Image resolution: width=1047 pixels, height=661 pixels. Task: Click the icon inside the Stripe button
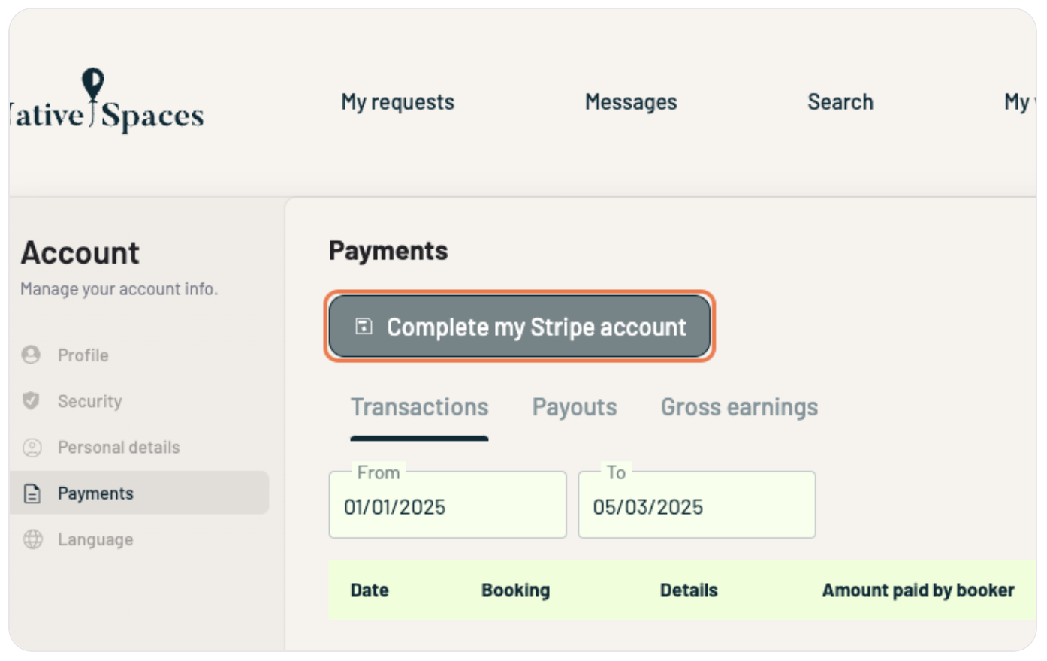pyautogui.click(x=364, y=326)
